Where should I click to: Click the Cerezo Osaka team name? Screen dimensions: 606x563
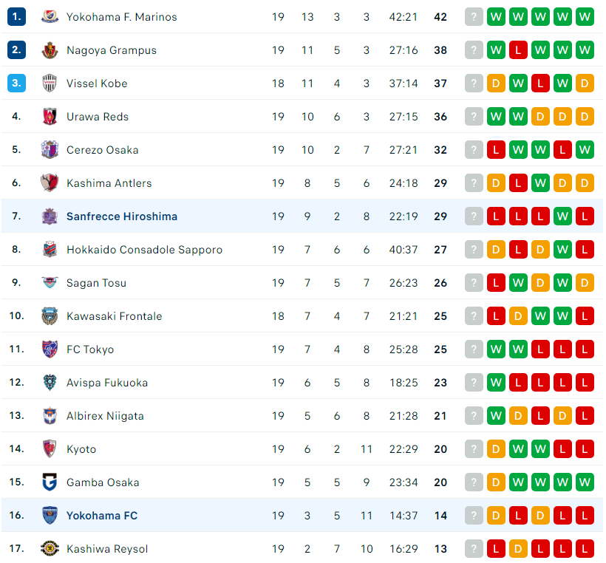pyautogui.click(x=103, y=150)
